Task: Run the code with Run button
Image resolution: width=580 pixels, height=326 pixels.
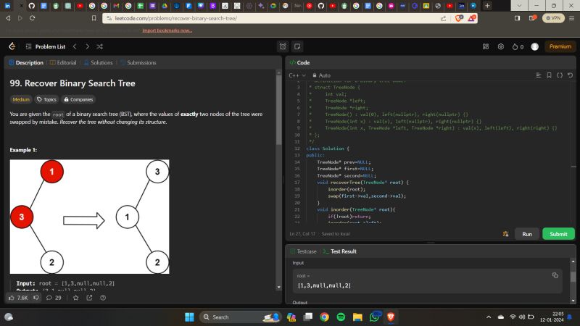Action: pyautogui.click(x=527, y=234)
